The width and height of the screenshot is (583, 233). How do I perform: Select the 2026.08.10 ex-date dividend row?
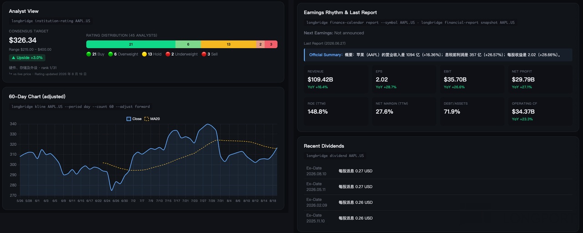[x=438, y=171]
